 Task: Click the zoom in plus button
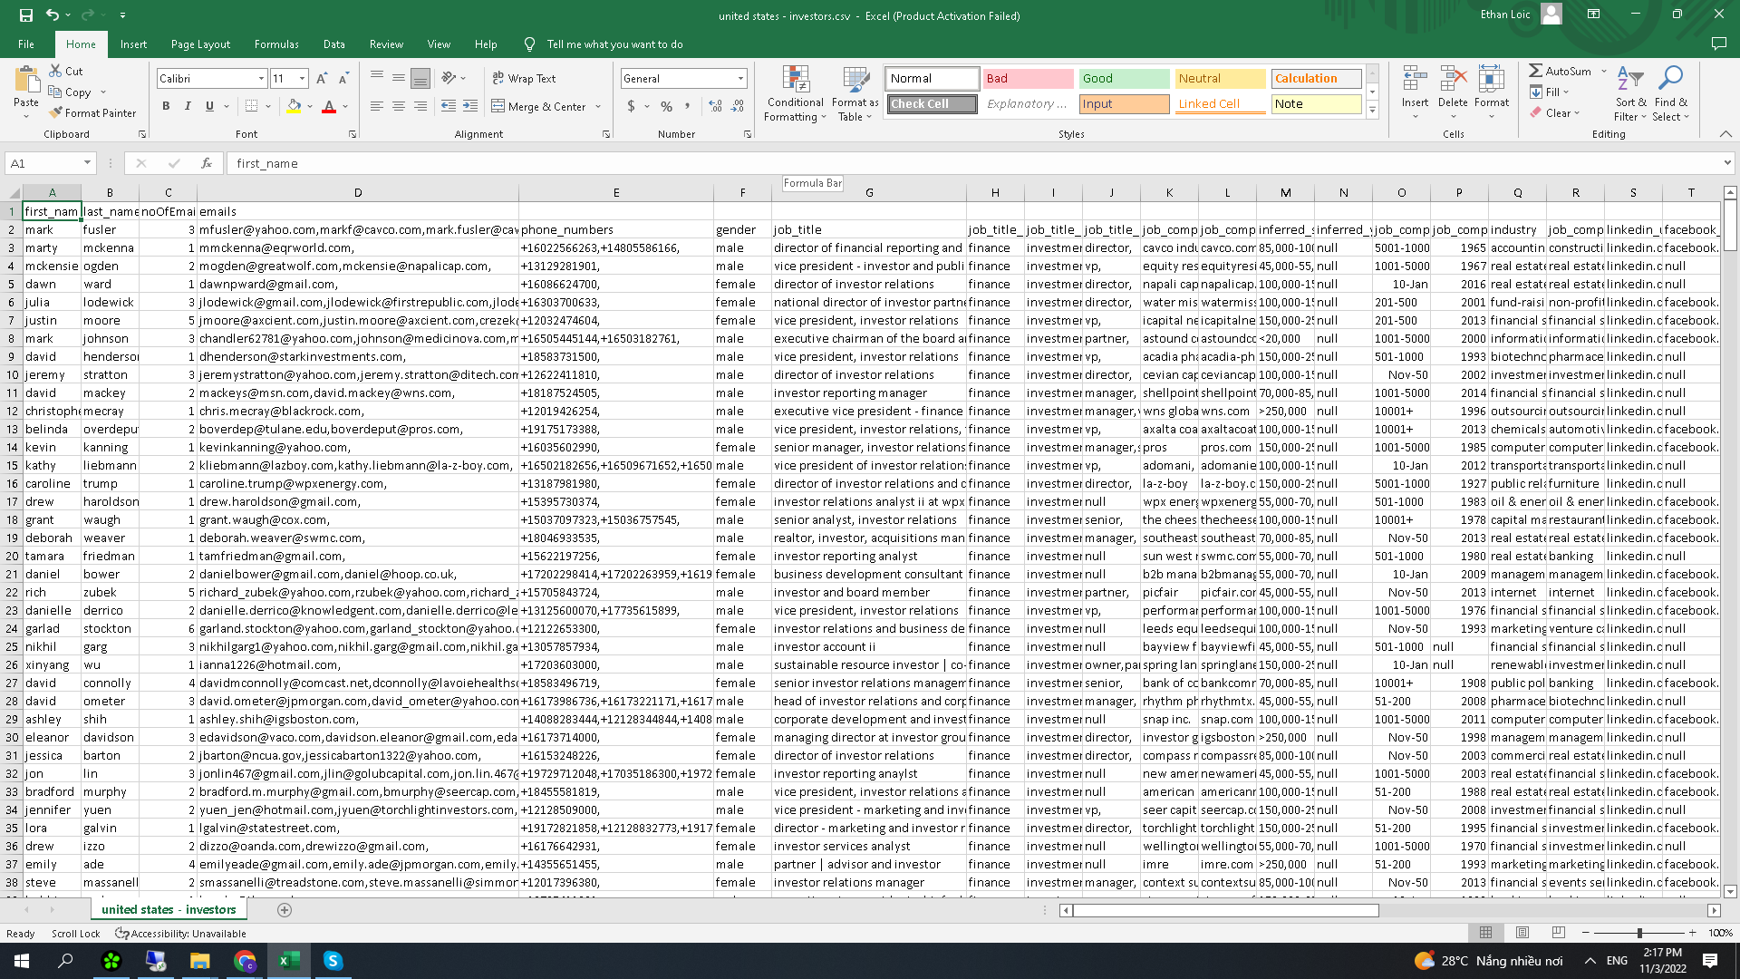pos(1692,933)
